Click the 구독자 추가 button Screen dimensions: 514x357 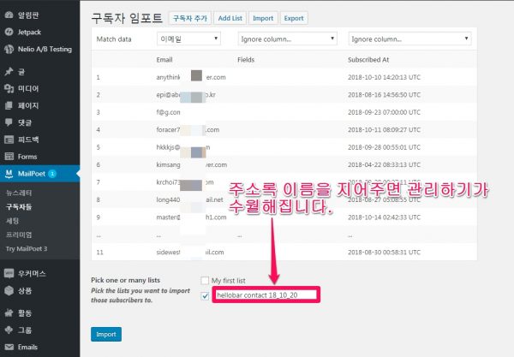190,18
